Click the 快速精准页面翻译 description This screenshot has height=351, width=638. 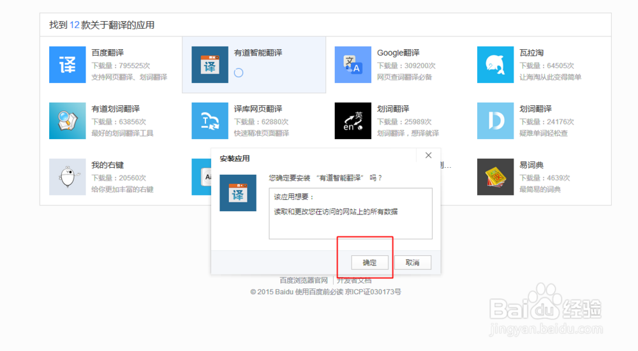coord(261,133)
